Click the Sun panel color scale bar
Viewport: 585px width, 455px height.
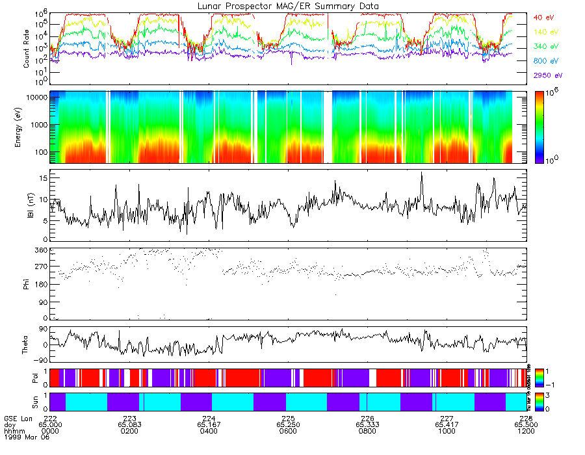(539, 402)
